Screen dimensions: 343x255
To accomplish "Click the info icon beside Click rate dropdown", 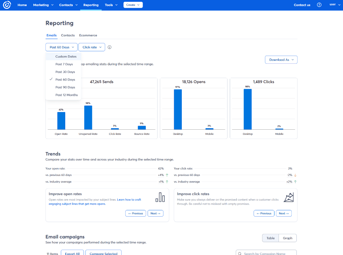I will 108,47.
